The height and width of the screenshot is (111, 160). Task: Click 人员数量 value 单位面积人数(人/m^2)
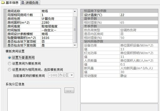pyautogui.click(x=139, y=61)
